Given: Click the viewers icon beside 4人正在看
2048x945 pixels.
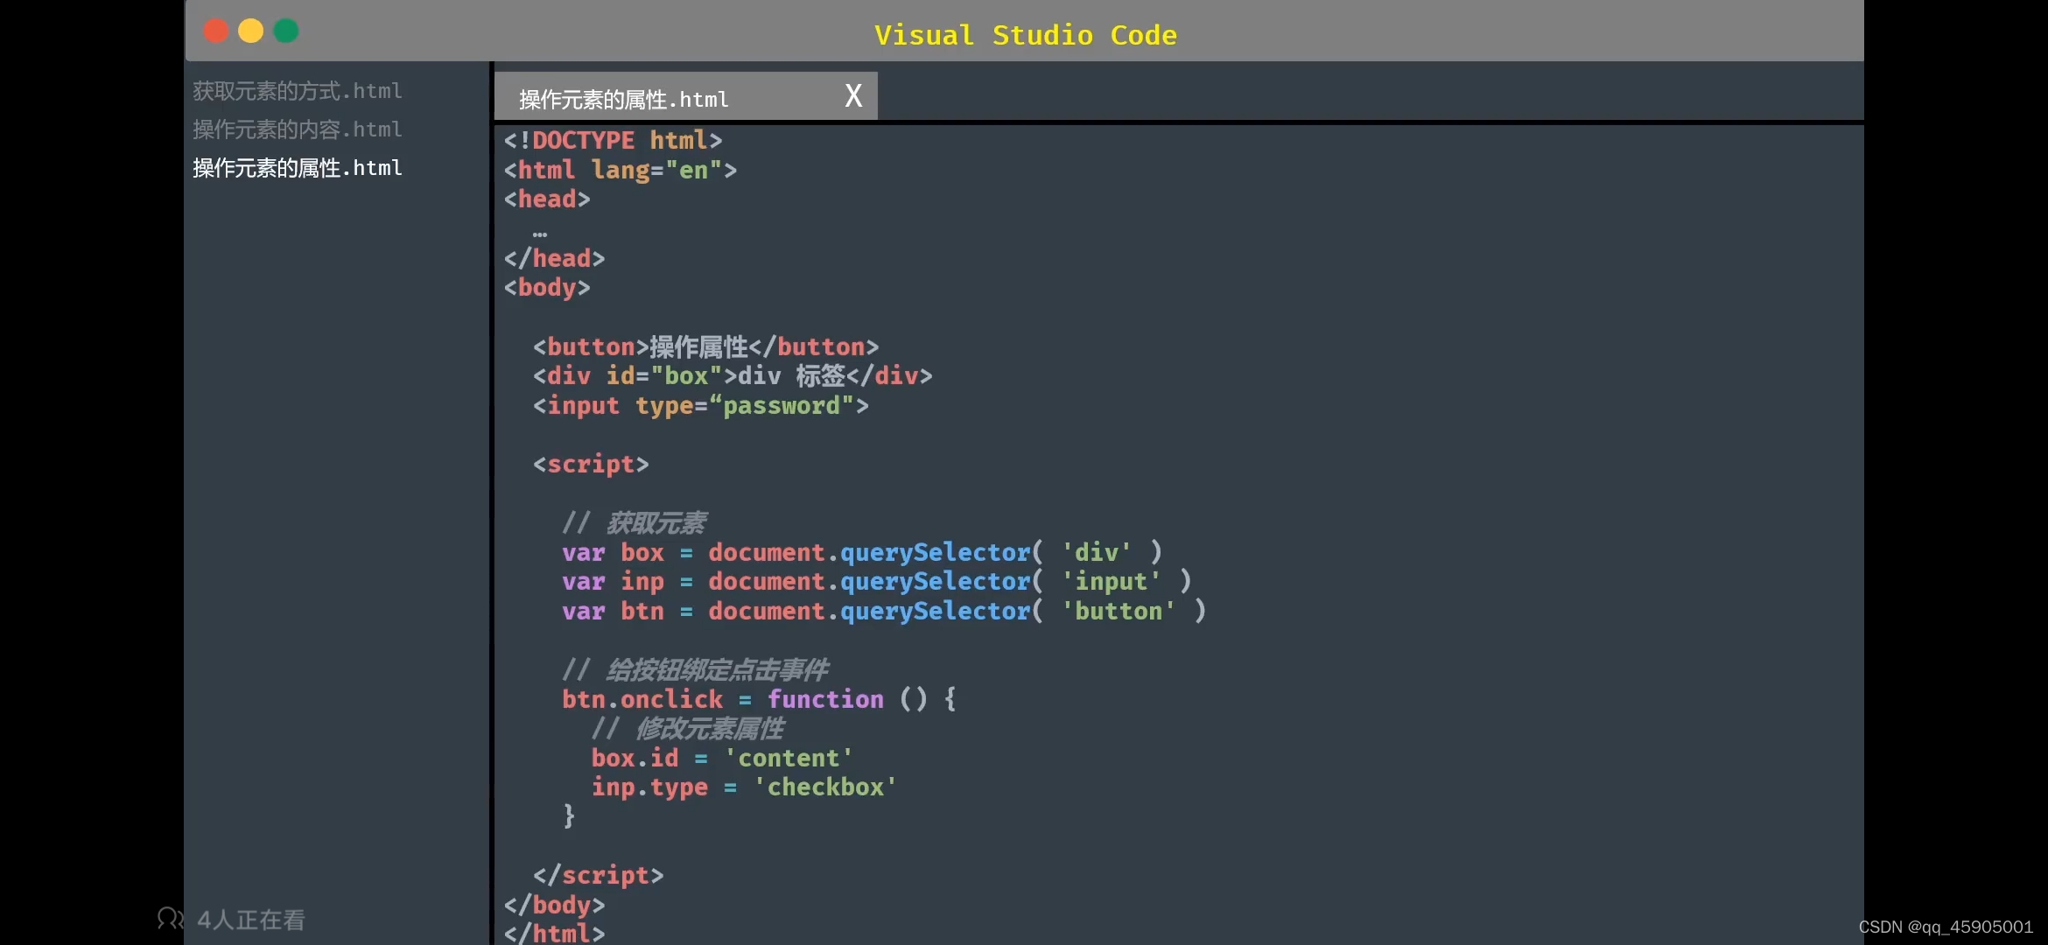Looking at the screenshot, I should coord(170,918).
